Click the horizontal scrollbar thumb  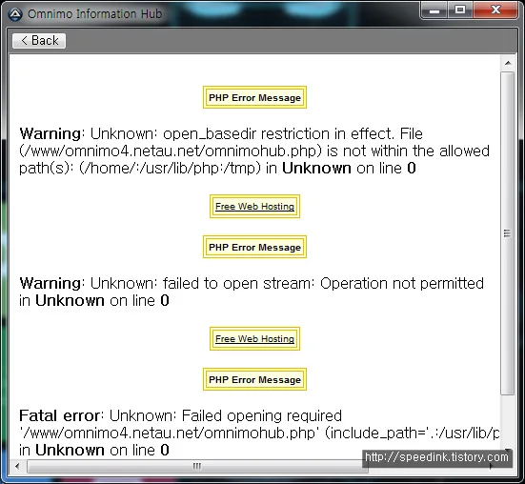coord(197,466)
